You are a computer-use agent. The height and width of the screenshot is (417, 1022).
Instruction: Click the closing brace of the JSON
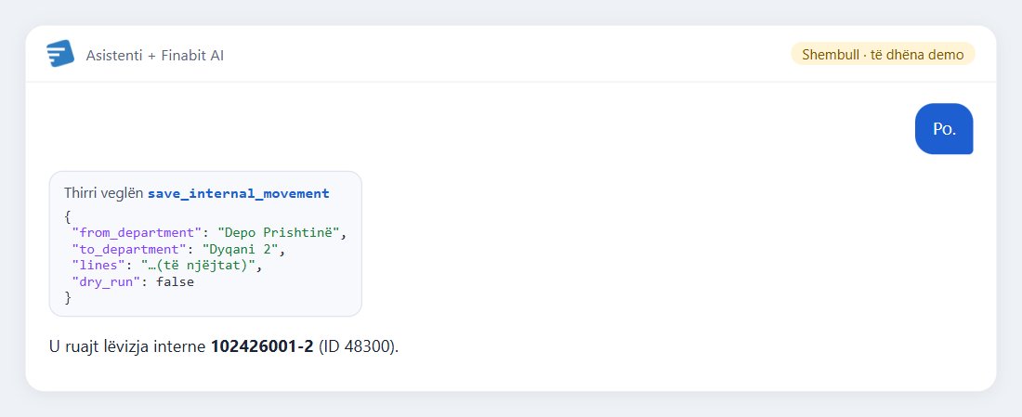click(x=68, y=298)
